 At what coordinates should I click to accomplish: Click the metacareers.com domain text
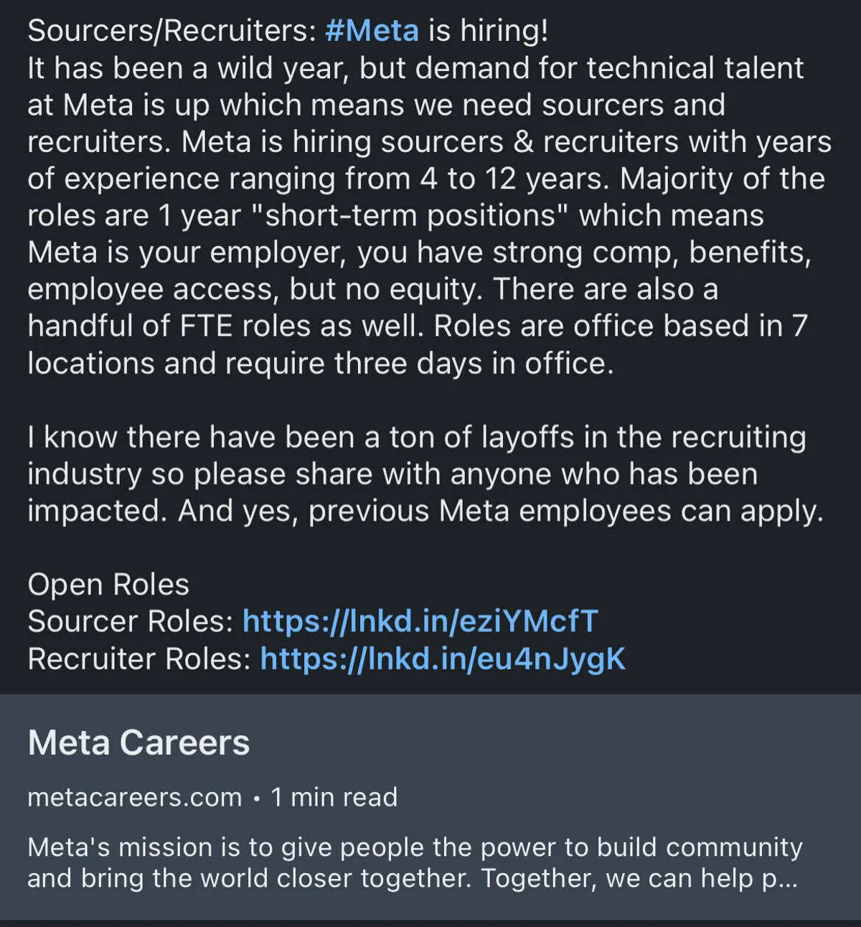tap(134, 797)
